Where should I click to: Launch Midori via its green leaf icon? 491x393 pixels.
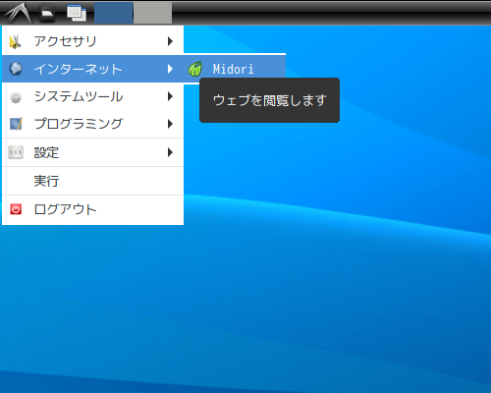pyautogui.click(x=195, y=69)
